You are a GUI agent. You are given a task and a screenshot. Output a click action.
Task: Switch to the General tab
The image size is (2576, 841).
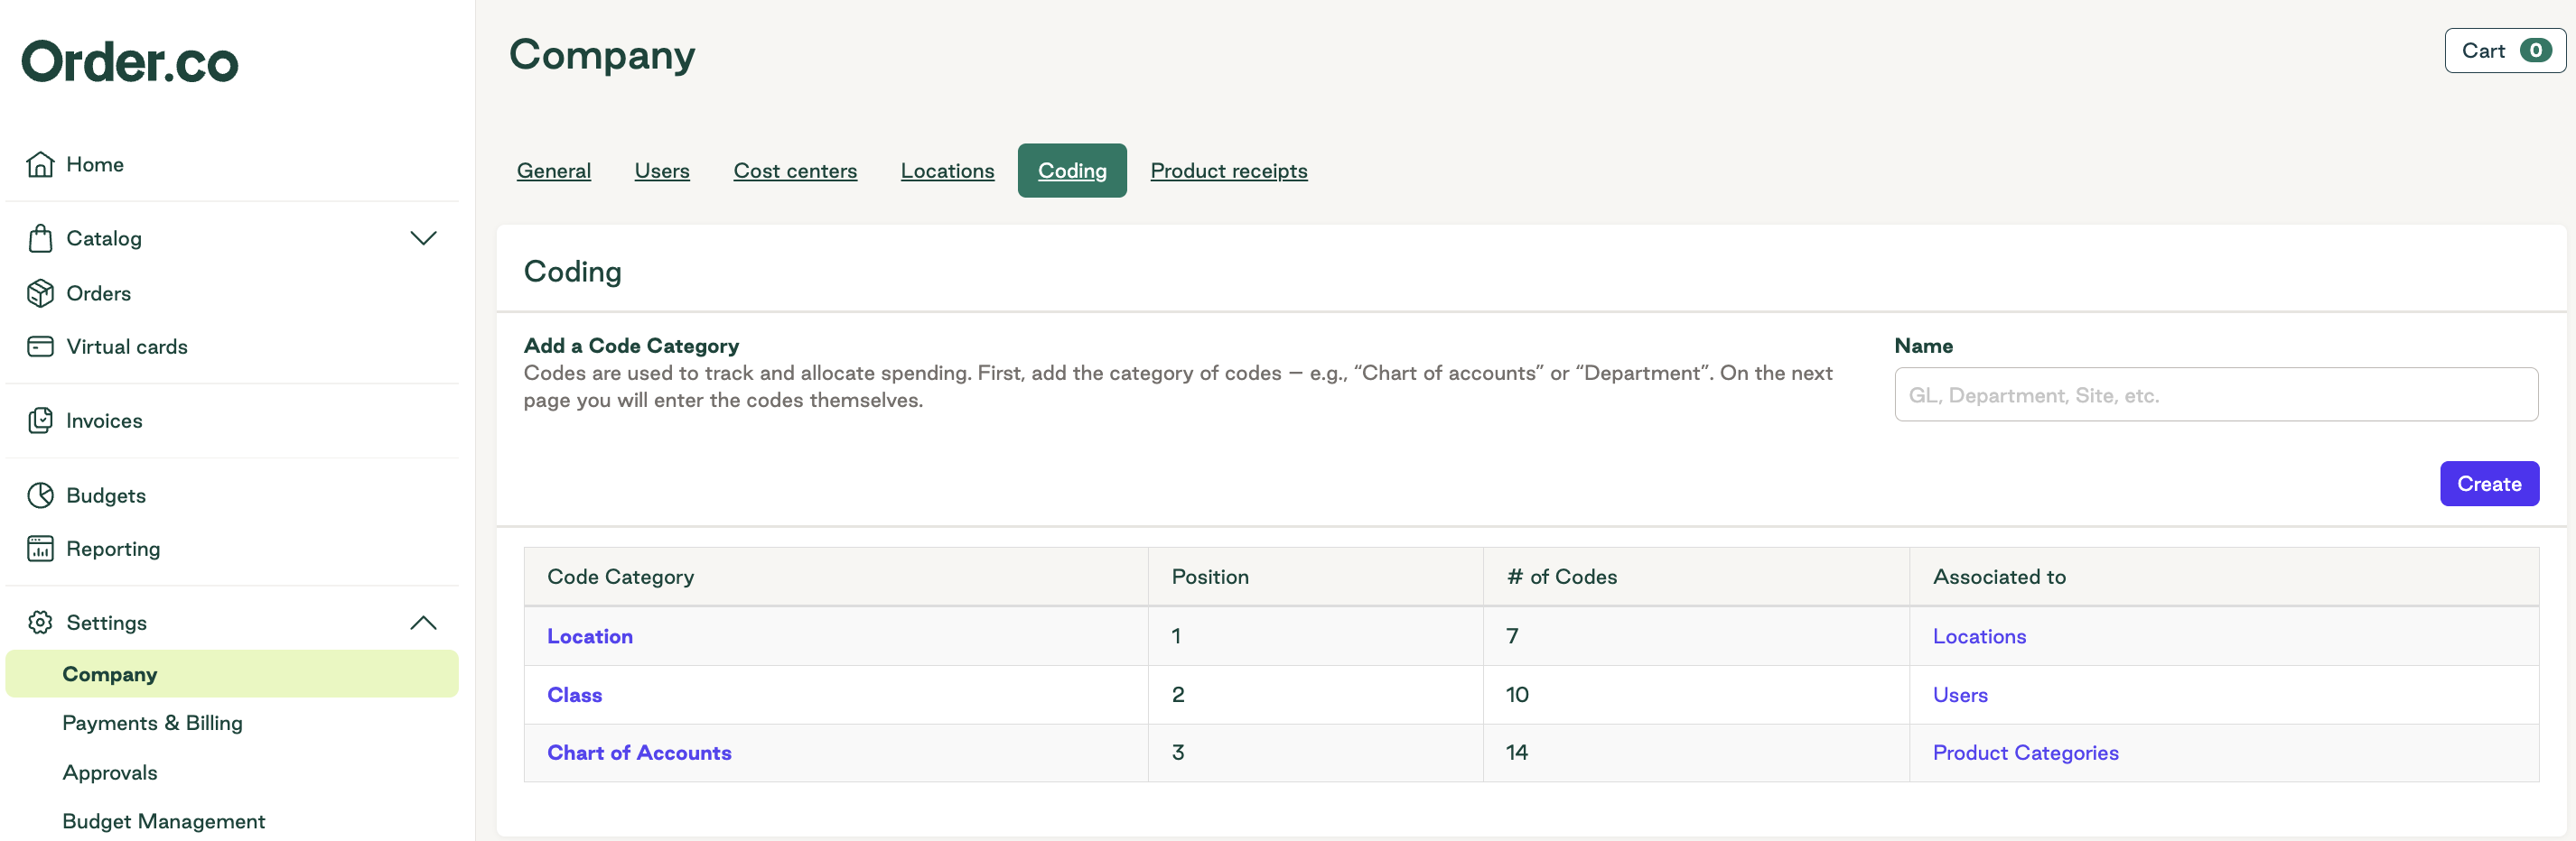tap(554, 171)
